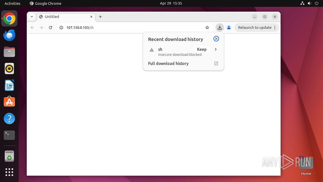Open the power menu icon in top bar
This screenshot has width=323, height=182.
coord(316,3)
